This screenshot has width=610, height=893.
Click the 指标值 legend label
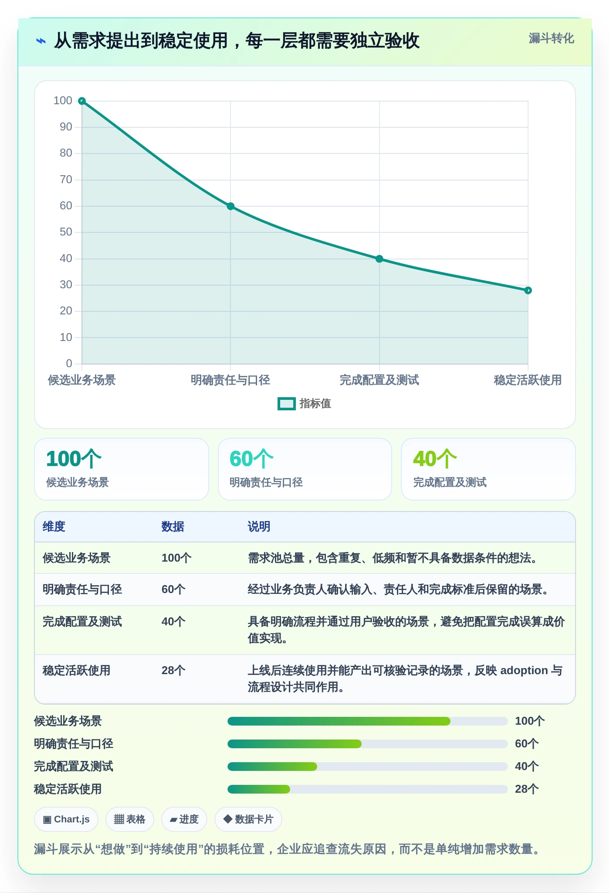point(315,404)
